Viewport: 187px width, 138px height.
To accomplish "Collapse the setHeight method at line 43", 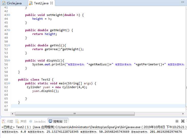I will (9, 15).
